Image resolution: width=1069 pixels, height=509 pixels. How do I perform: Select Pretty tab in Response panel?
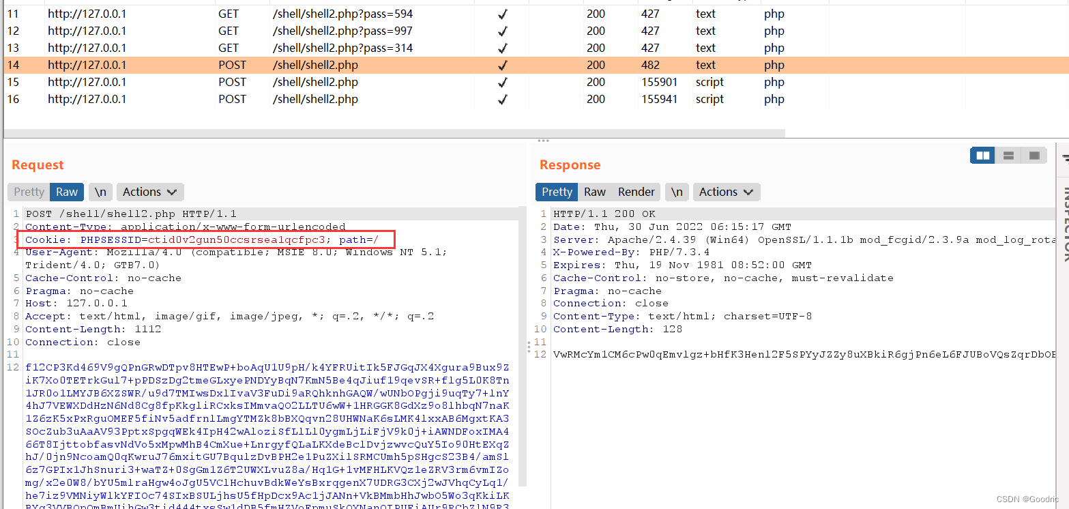pyautogui.click(x=557, y=192)
